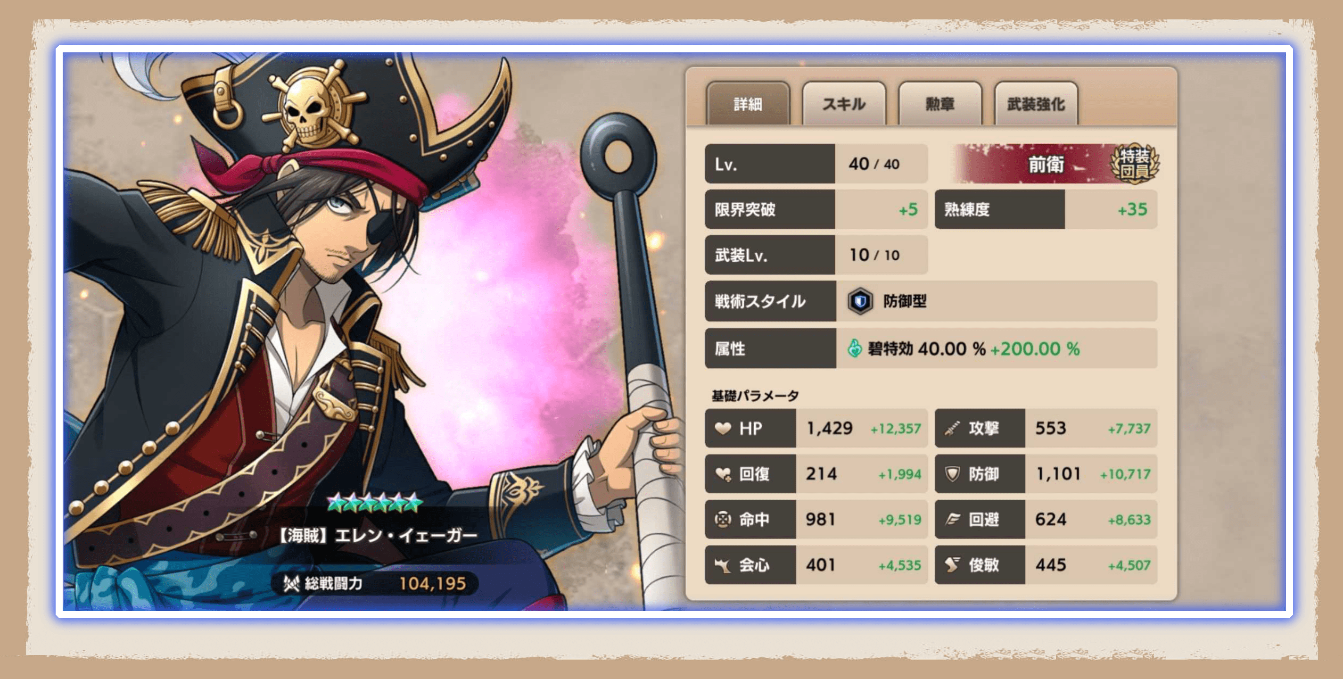Screen dimensions: 1343x679
Task: Click the 【海賊】エレン・イェーガー character name
Action: coord(377,535)
